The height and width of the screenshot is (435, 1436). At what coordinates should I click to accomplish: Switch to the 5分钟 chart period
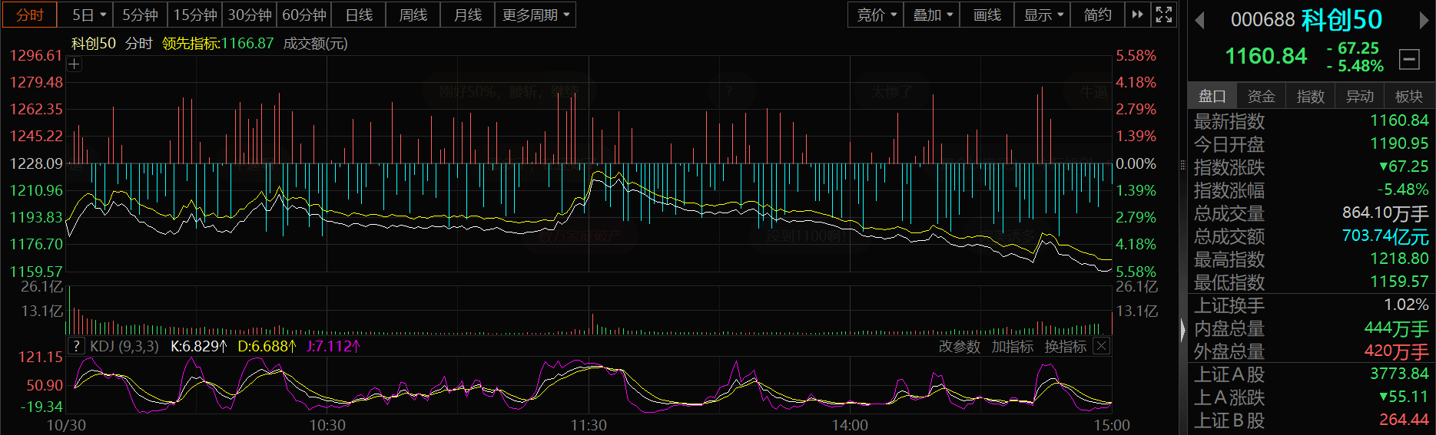(x=140, y=15)
